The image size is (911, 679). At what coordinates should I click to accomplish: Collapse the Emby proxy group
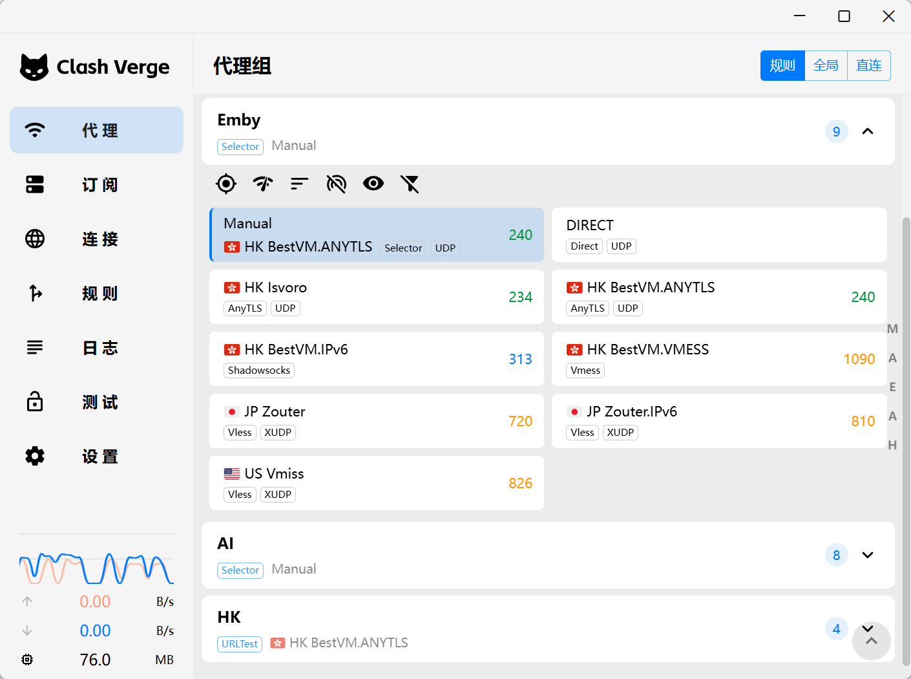coord(868,131)
